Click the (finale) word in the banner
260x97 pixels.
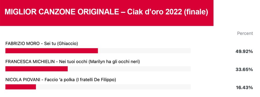tap(196, 13)
